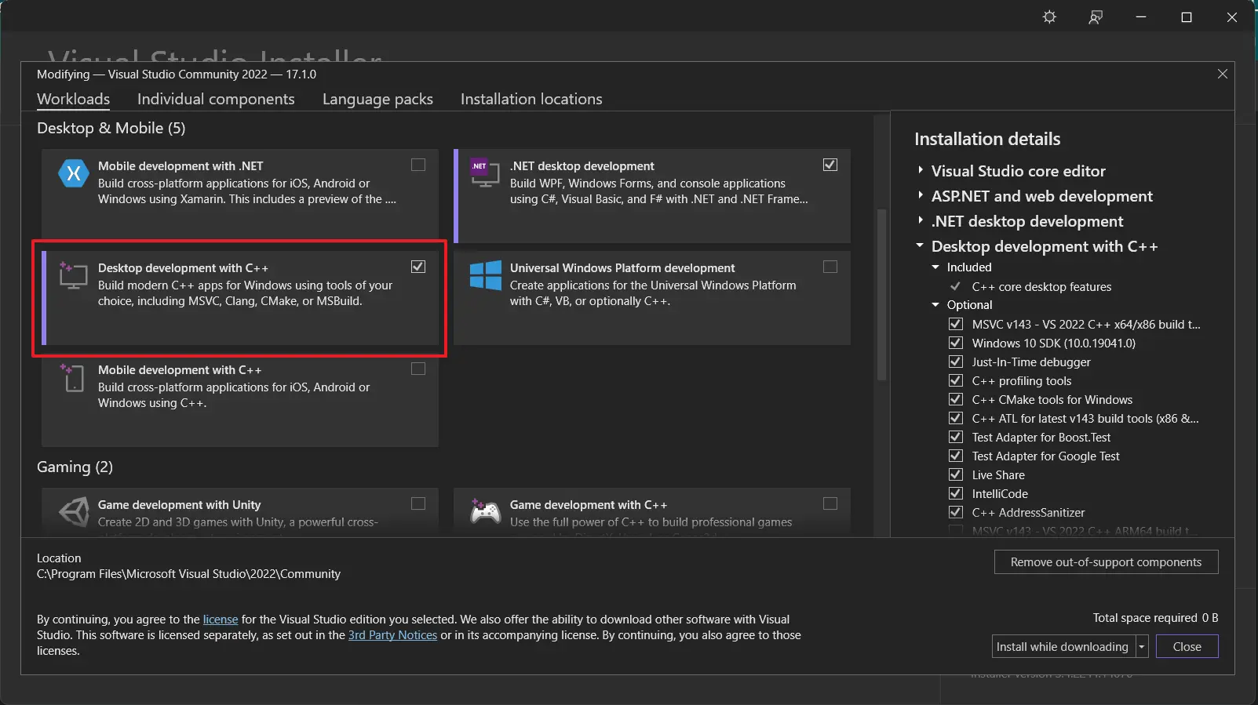Click the Windows logo for Universal Windows Platform
1258x705 pixels.
[485, 275]
